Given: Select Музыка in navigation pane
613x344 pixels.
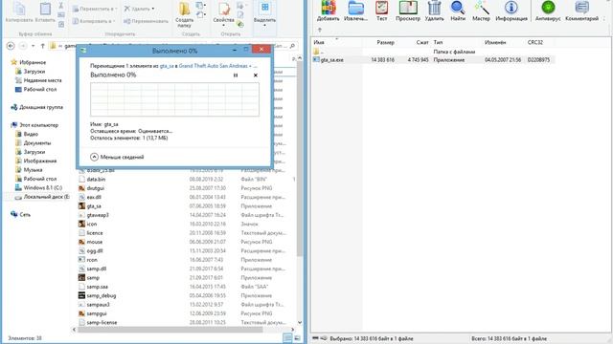Looking at the screenshot, I should tap(33, 170).
